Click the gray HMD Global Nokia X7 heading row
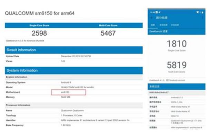This screenshot has width=207, height=138. (x=177, y=92)
